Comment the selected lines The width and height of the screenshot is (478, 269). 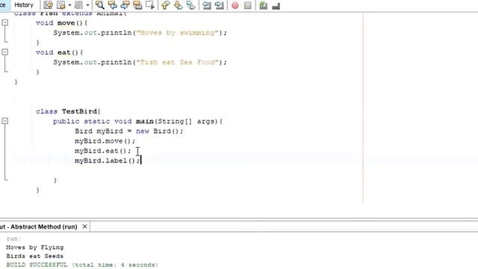click(263, 5)
